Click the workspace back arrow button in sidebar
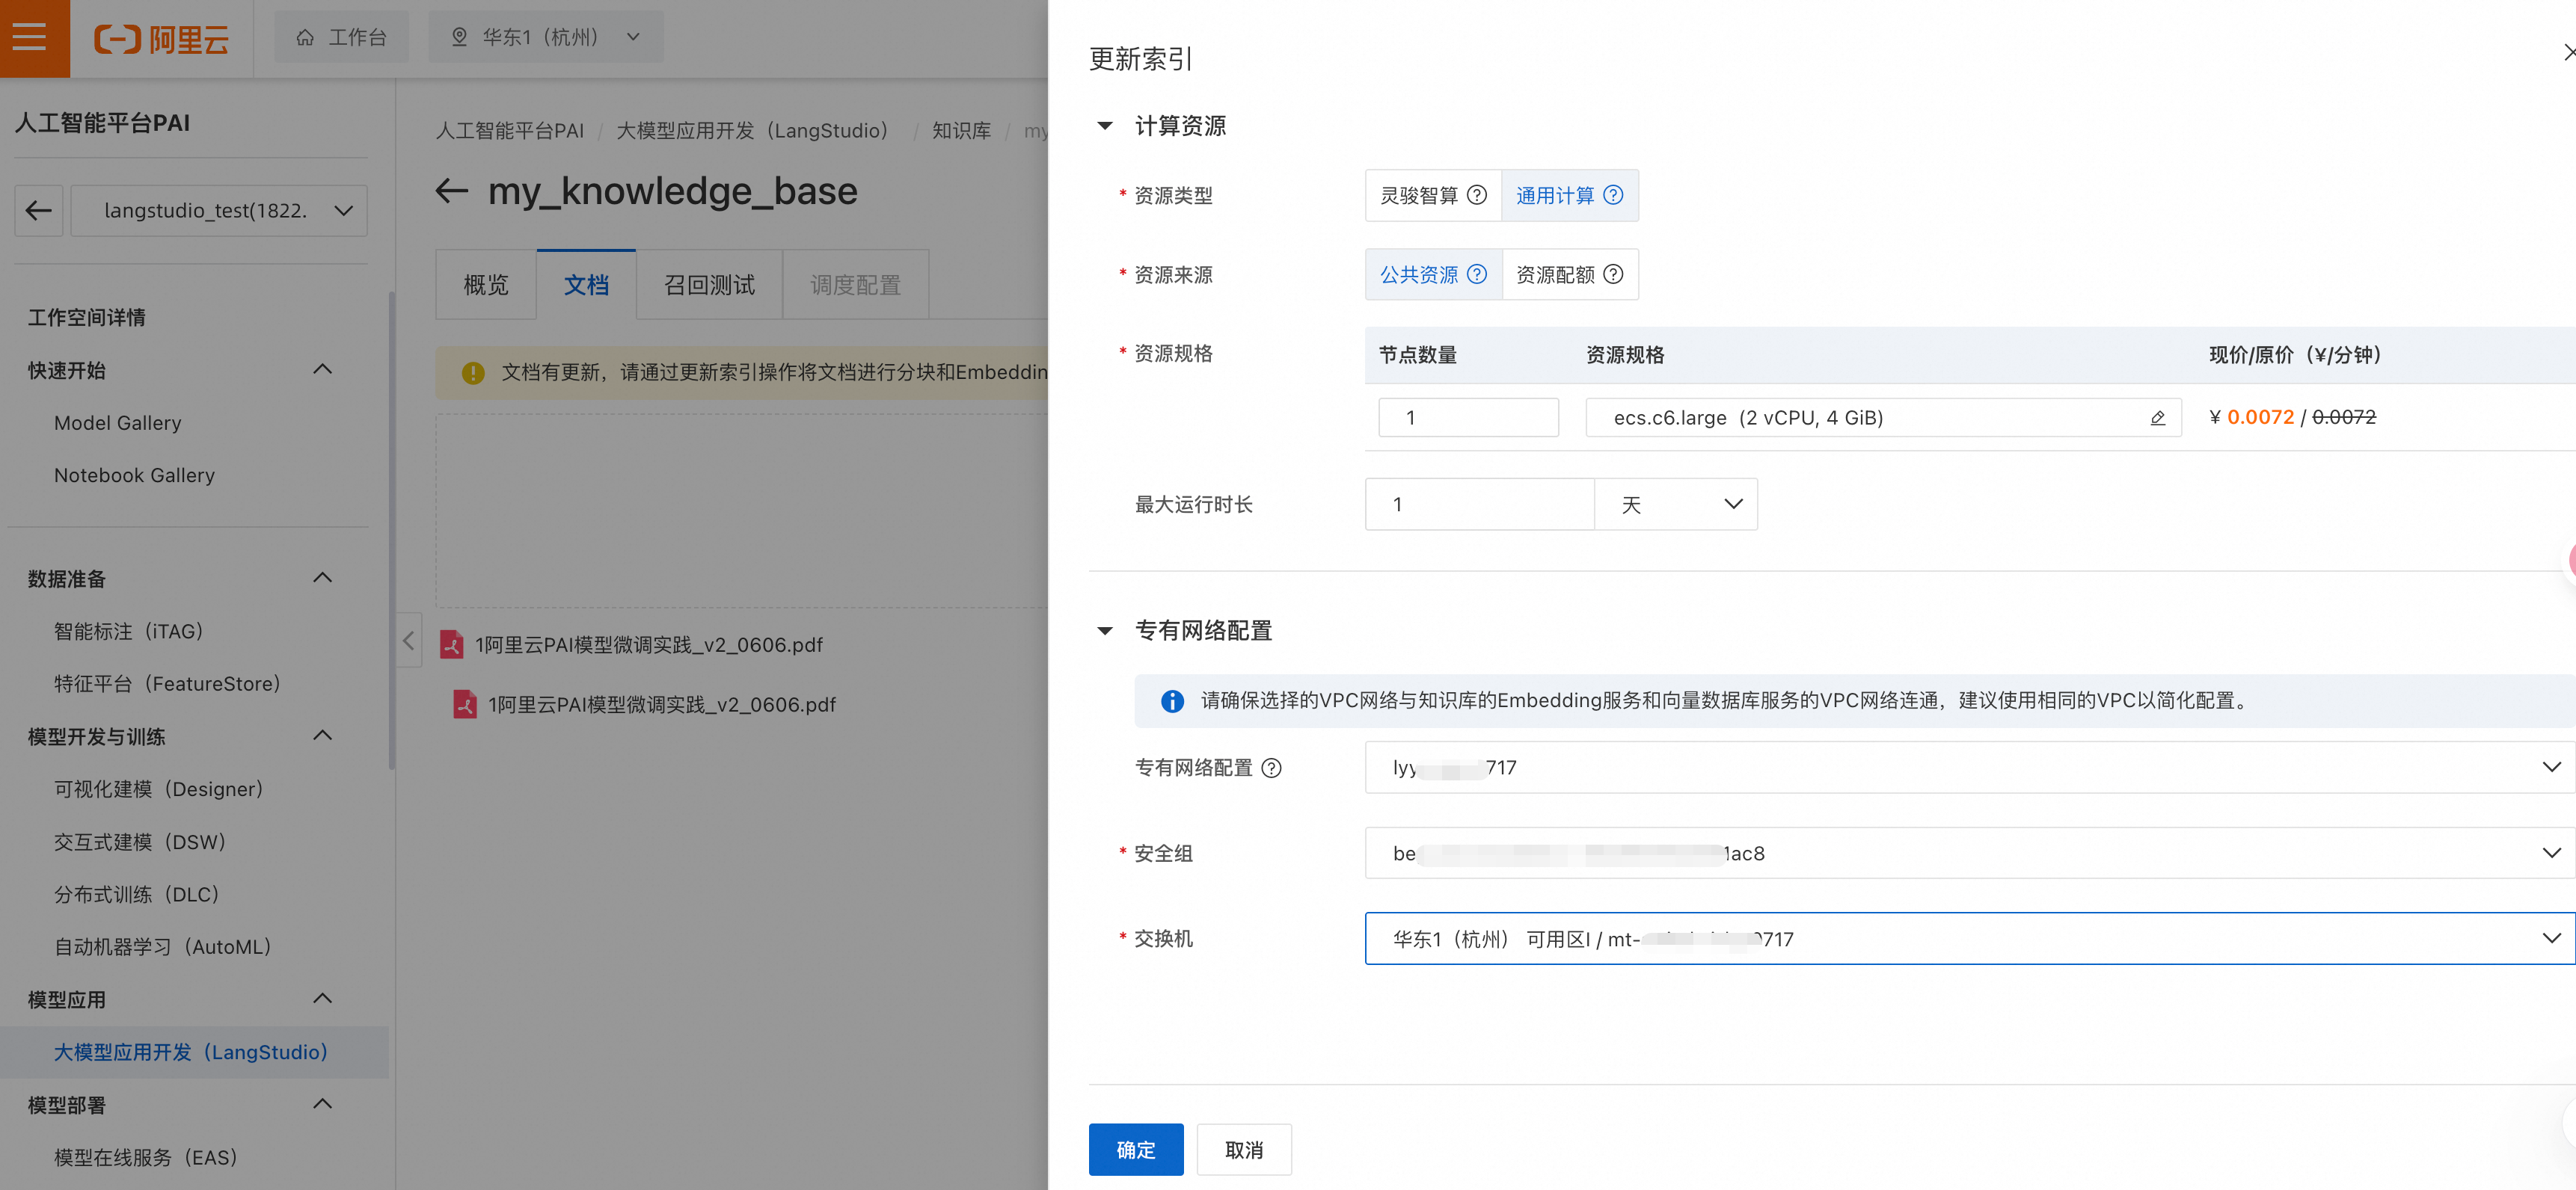 [39, 211]
